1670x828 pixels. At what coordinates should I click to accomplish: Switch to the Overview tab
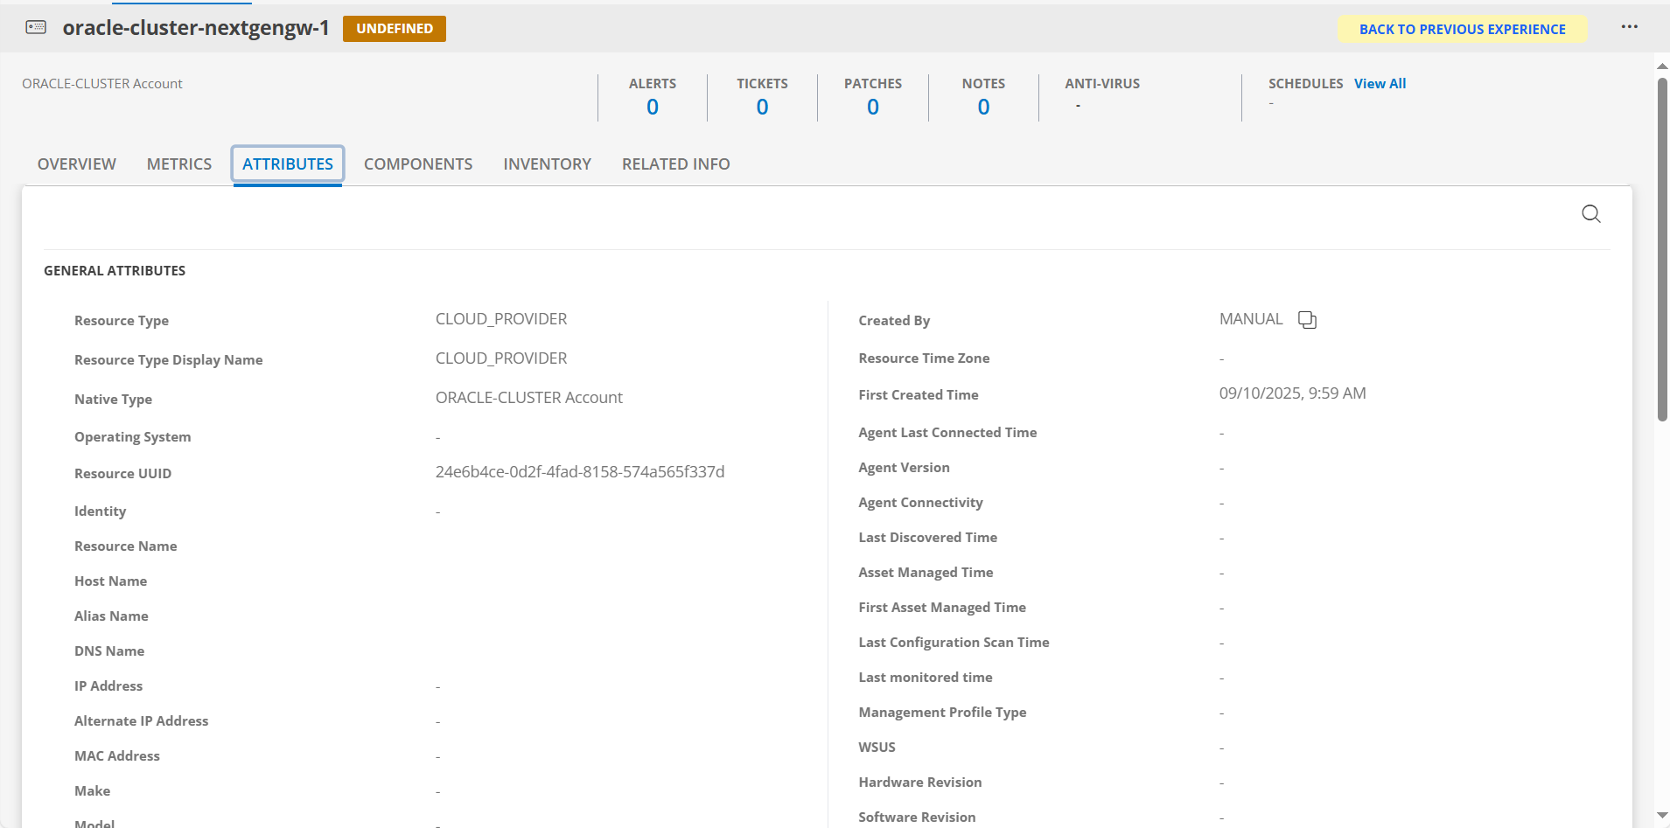[x=77, y=164]
